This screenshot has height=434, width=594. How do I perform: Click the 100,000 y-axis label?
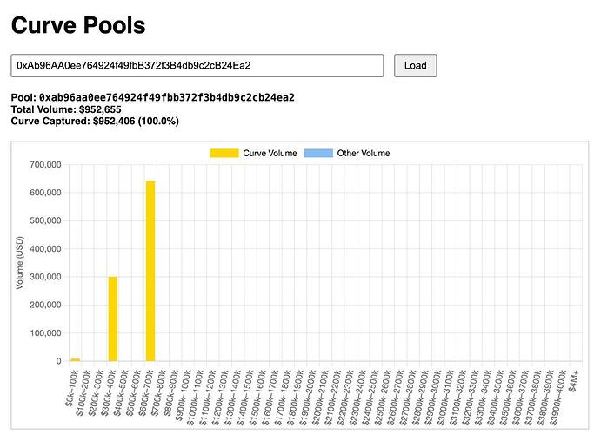pos(45,333)
